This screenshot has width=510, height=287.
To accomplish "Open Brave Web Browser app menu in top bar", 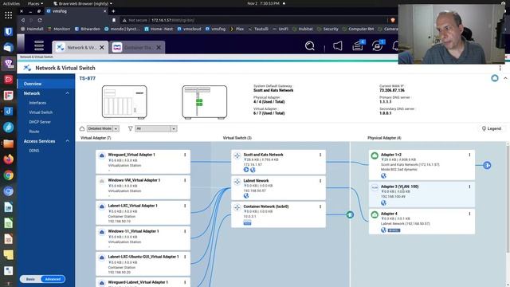I will point(83,3).
